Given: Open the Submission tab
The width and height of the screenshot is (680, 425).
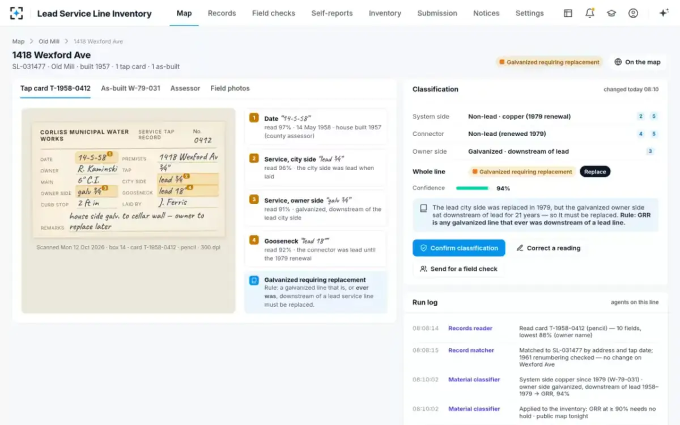Looking at the screenshot, I should (437, 13).
